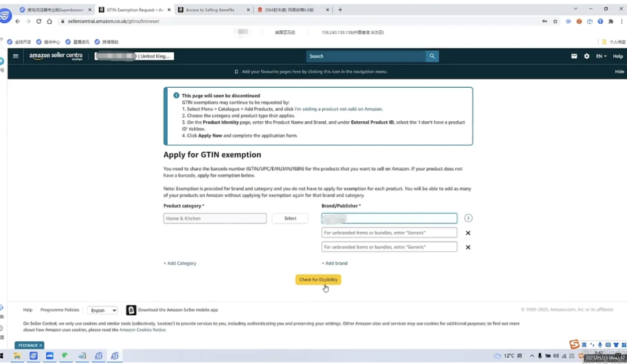The height and width of the screenshot is (364, 627).
Task: Click the Amazon Seller mobile app icon
Action: (131, 310)
